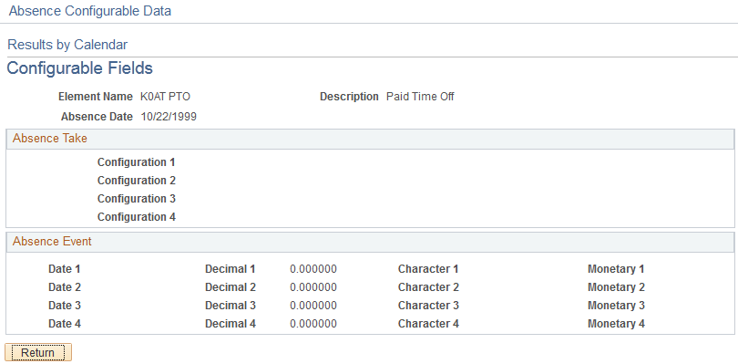Click the Date 4 label

pos(65,324)
